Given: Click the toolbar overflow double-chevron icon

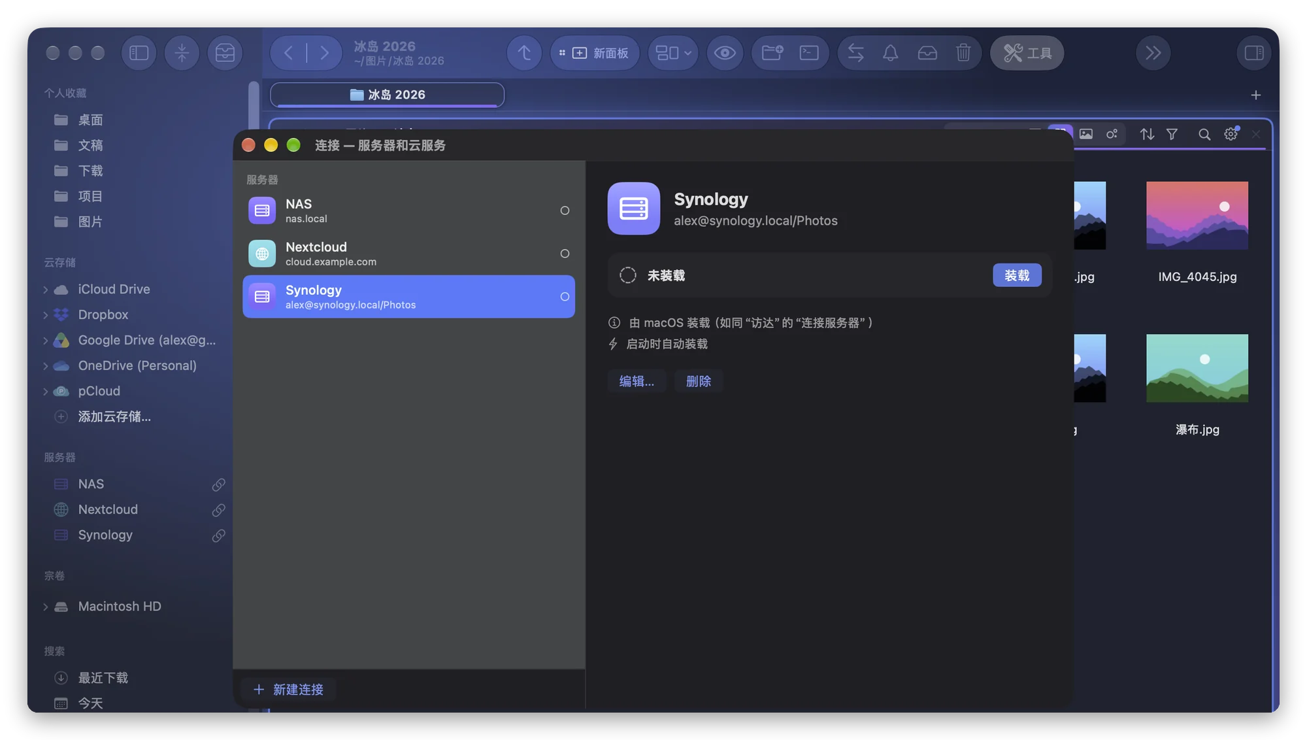Looking at the screenshot, I should 1153,53.
